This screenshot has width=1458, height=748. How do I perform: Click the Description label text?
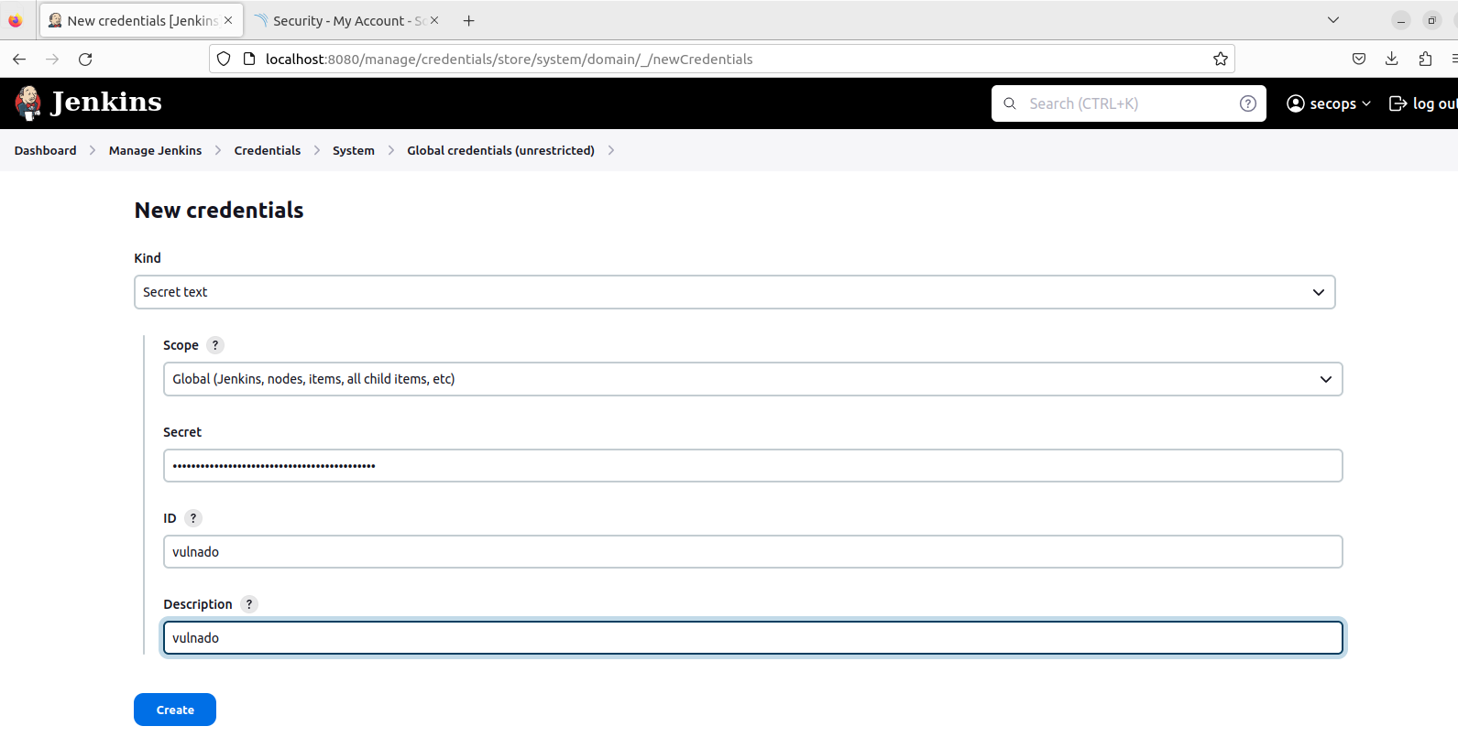coord(198,604)
